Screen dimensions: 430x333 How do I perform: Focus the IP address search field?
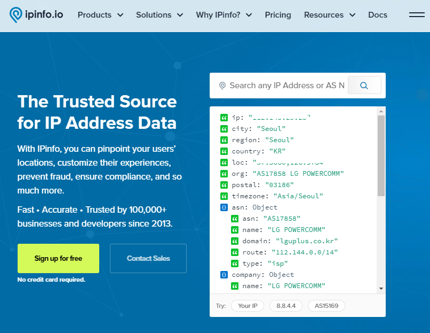[x=287, y=86]
